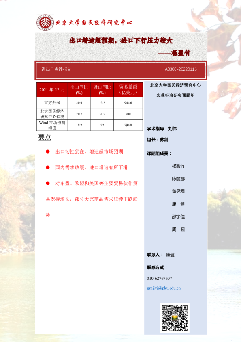241x342 pixels.
Task: Click the 官方数据 row label
Action: pyautogui.click(x=52, y=102)
